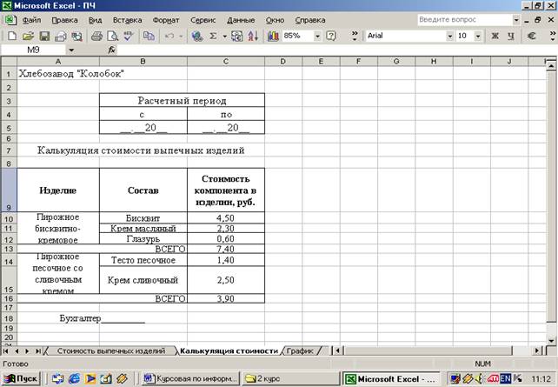Viewport: 558px width, 387px height.
Task: Save the workbook with the diskette icon
Action: click(45, 37)
